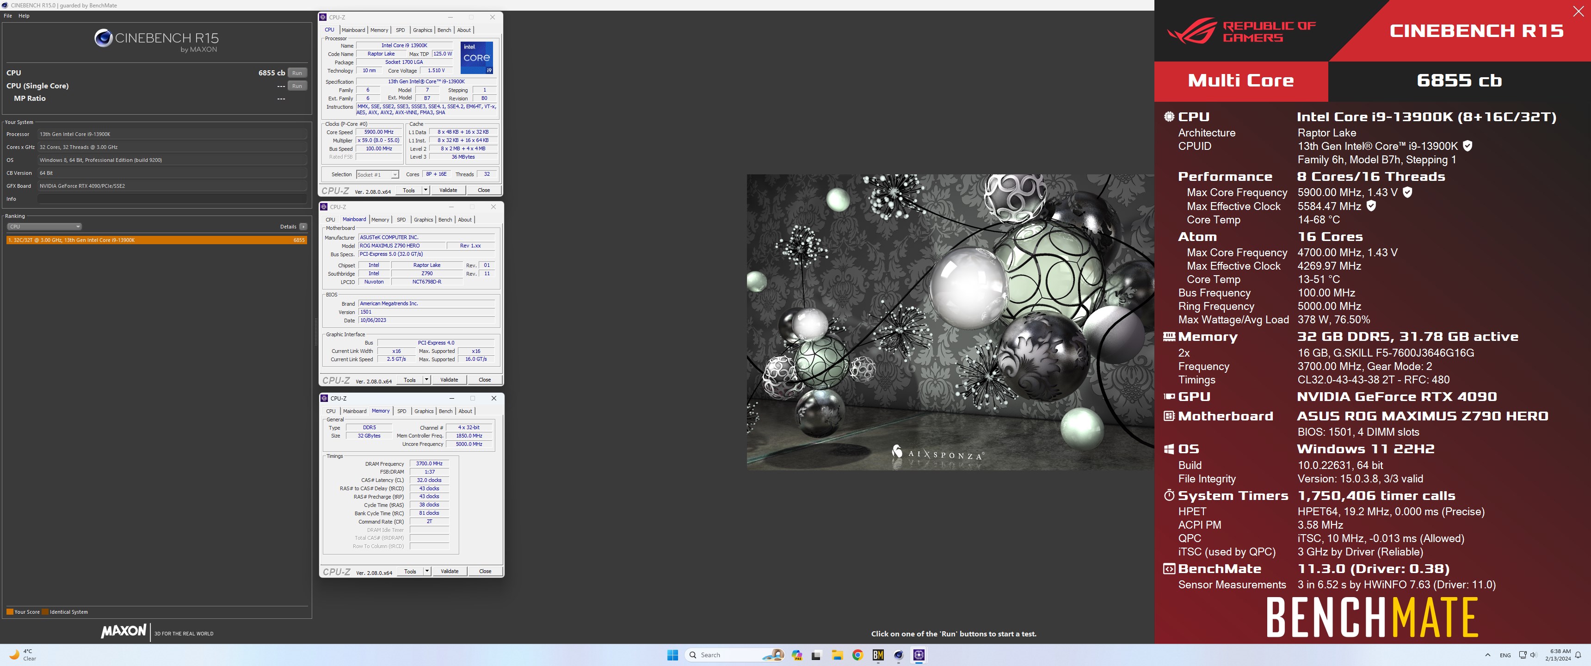Run the CPU (Single Core) test
The image size is (1591, 666).
click(x=297, y=86)
